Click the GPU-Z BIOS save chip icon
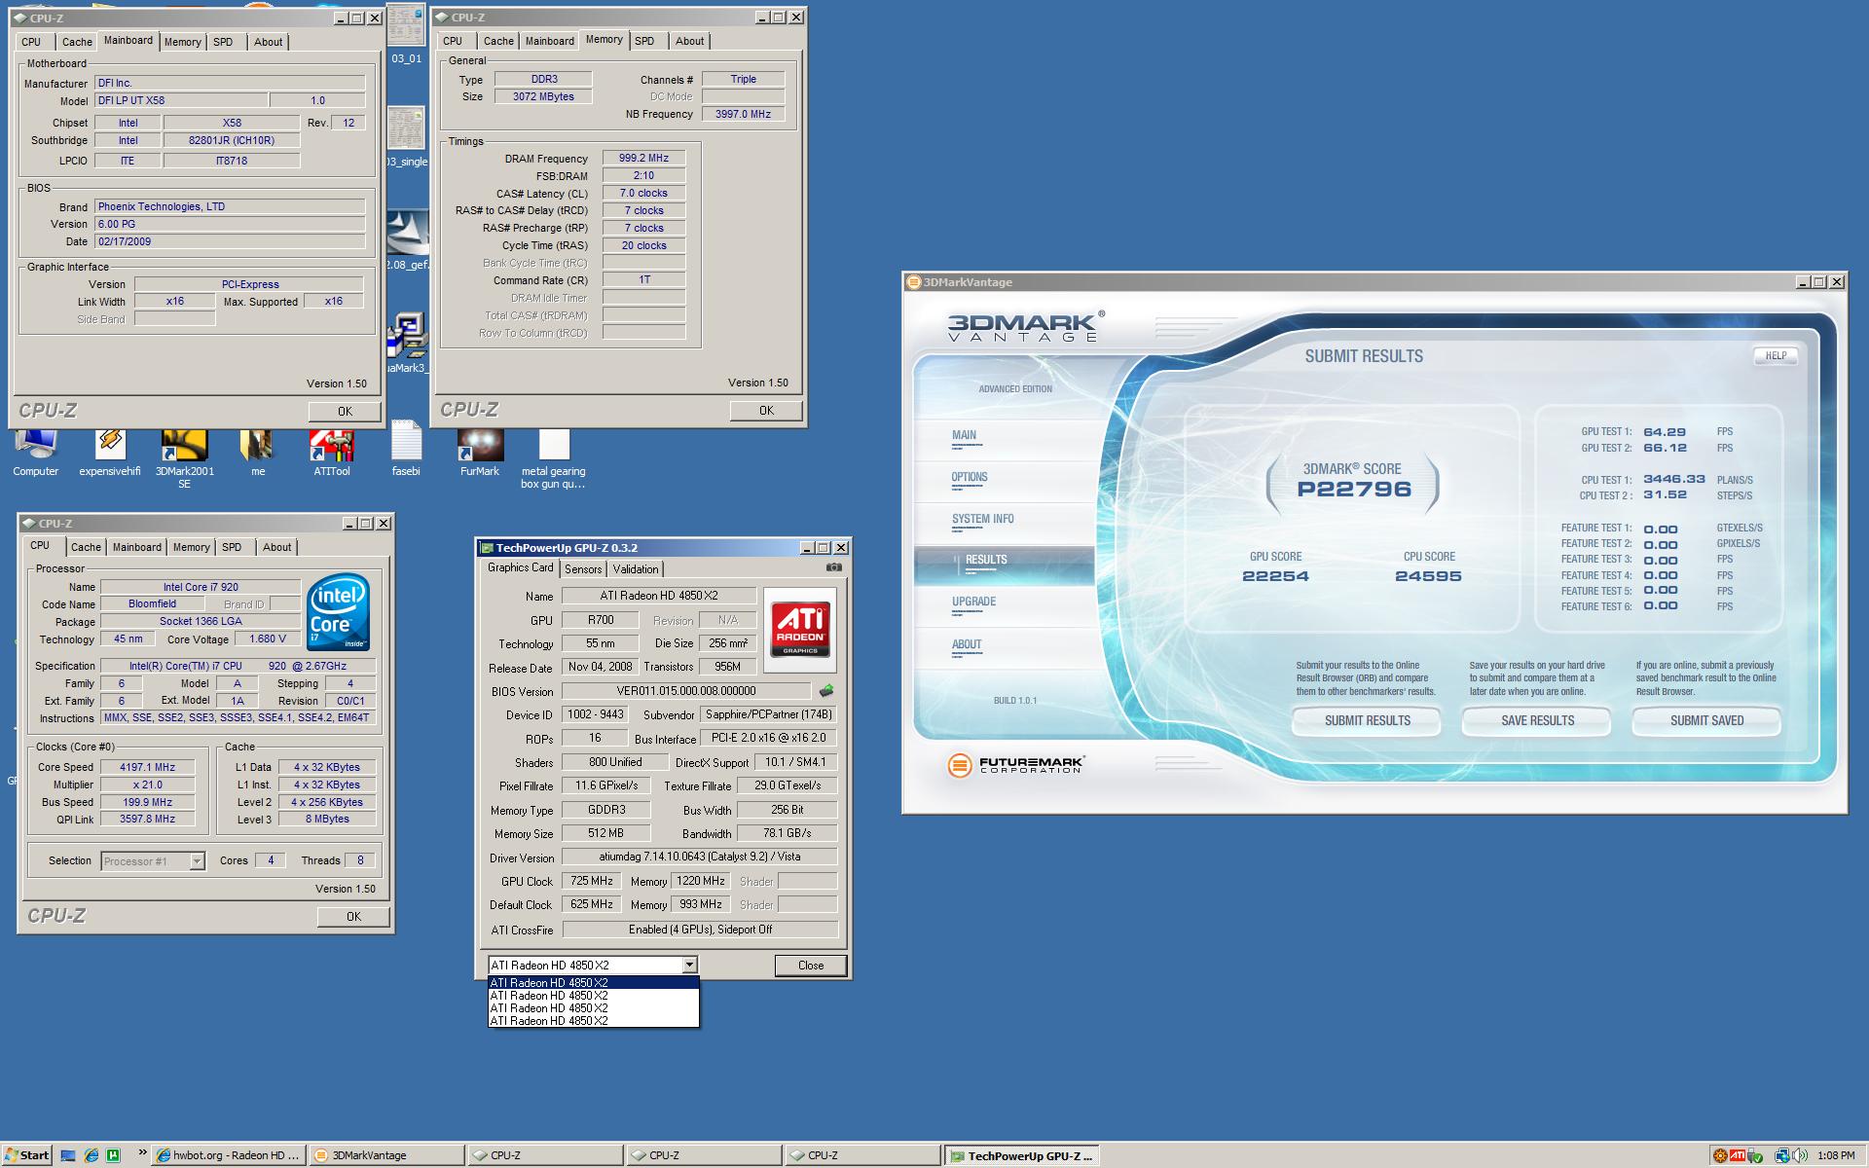 826,691
